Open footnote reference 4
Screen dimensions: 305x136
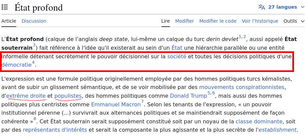33,63
